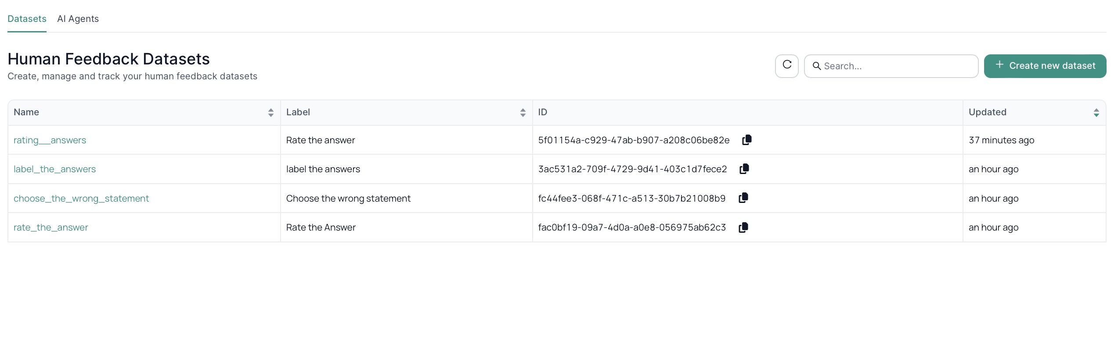Open the label_the_answers dataset

pyautogui.click(x=54, y=169)
